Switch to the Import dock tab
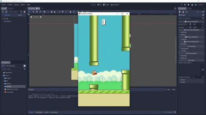 11,9
